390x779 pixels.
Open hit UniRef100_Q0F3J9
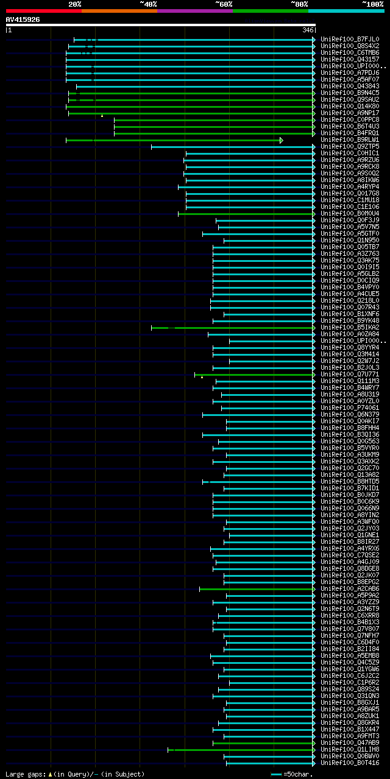pos(350,220)
